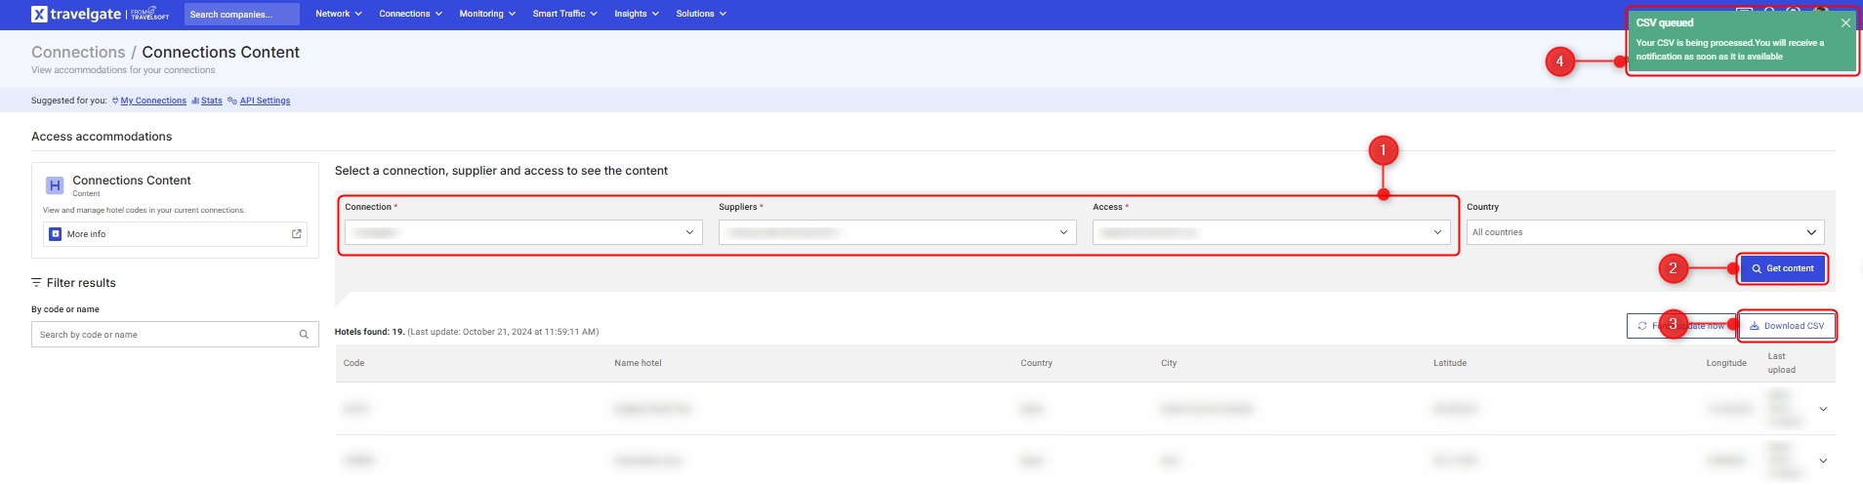Click the Stats bar chart icon

coord(195,101)
